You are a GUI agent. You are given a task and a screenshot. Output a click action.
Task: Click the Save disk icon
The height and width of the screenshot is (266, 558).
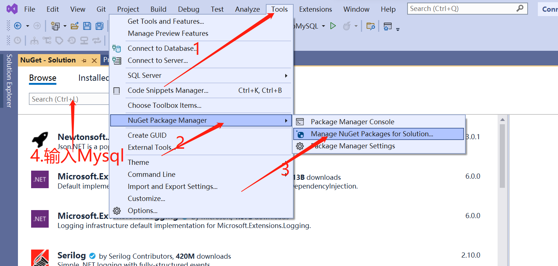[87, 26]
